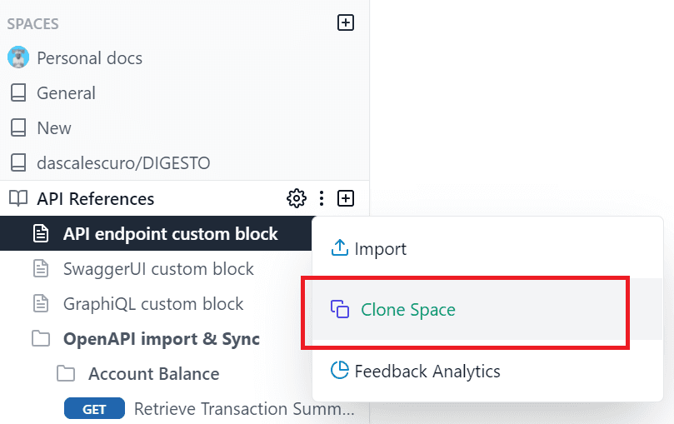Click the Feedback Analytics pie chart icon
674x424 pixels.
[339, 371]
